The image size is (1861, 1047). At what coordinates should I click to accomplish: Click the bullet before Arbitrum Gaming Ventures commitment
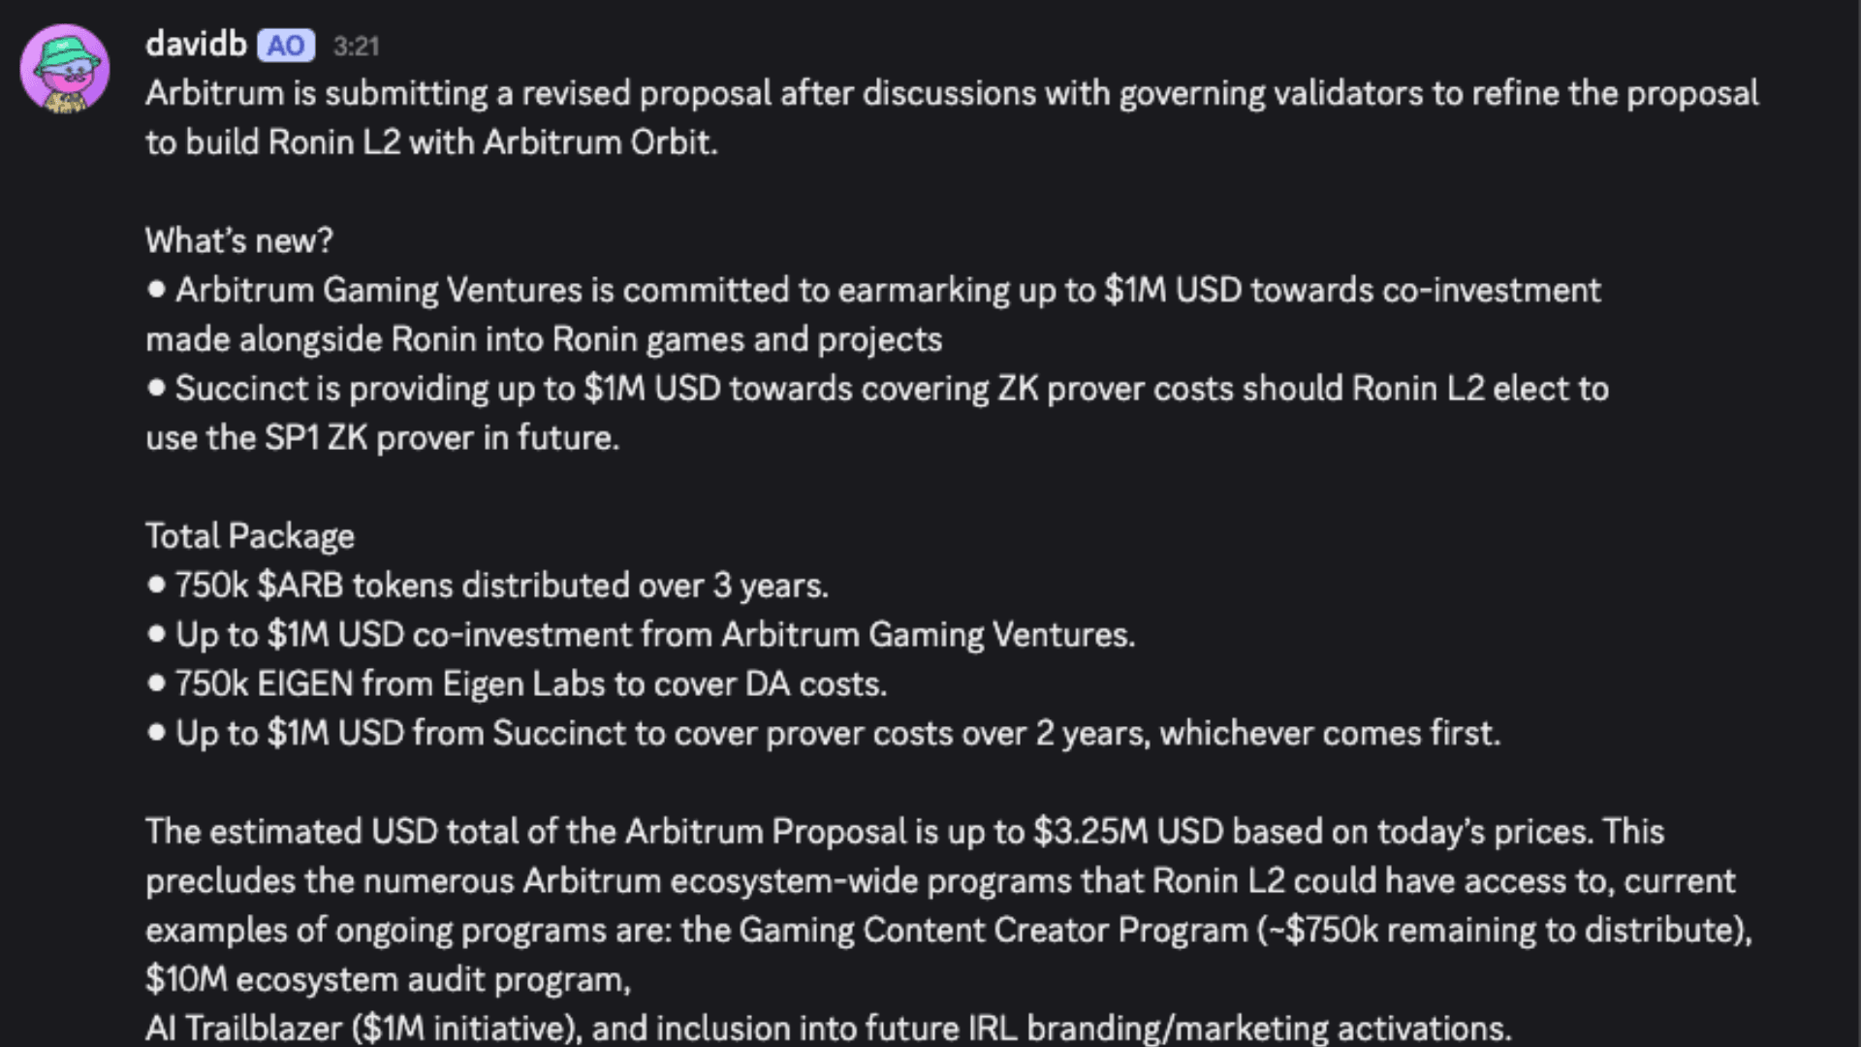(157, 290)
